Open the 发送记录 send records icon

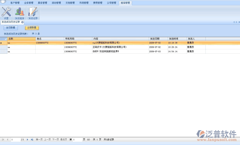33,13
